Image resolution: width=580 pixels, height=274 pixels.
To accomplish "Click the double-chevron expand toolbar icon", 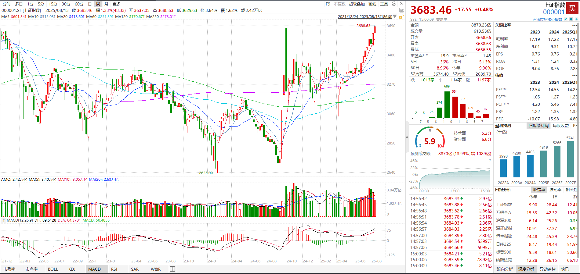I will (402, 4).
